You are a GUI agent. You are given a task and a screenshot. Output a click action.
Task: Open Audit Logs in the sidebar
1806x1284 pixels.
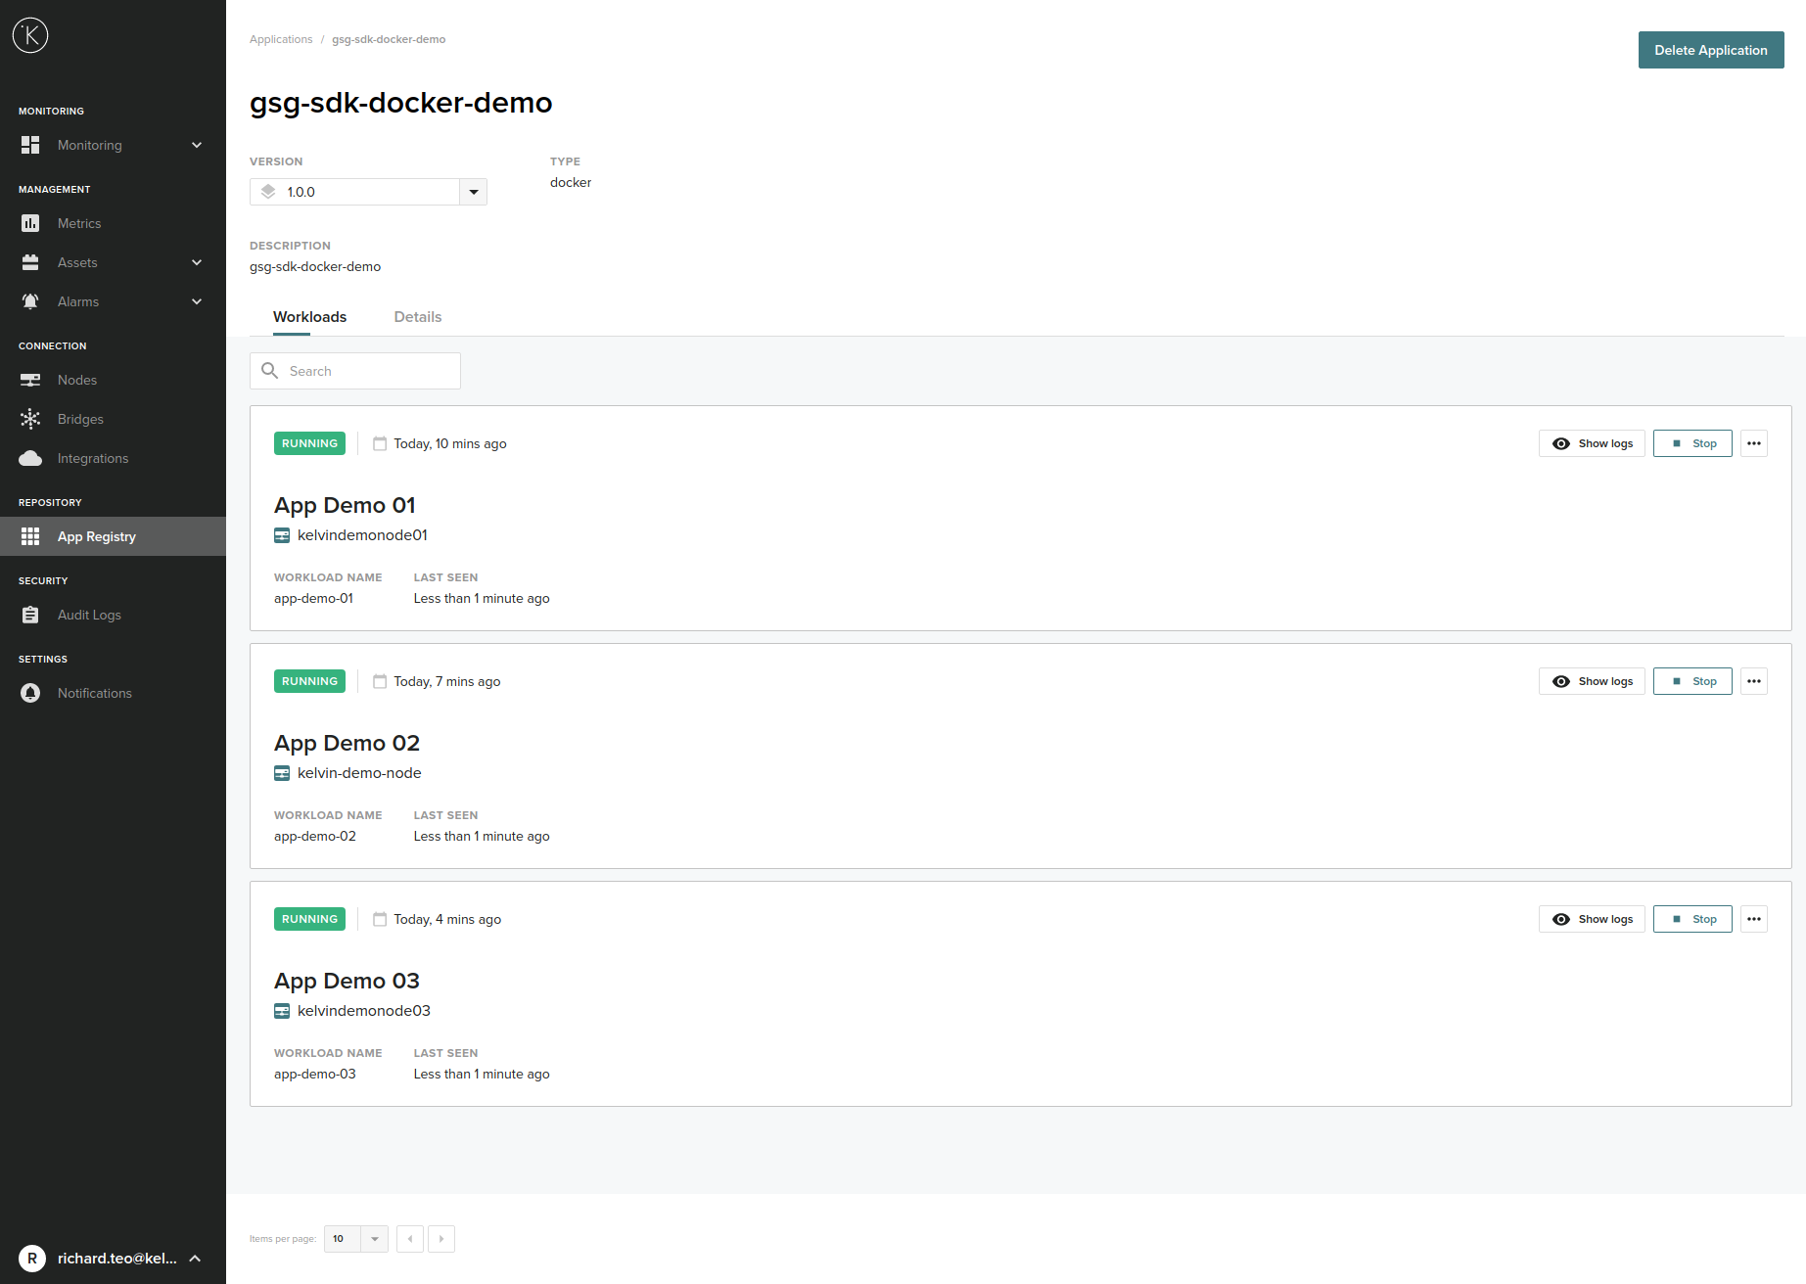(88, 615)
